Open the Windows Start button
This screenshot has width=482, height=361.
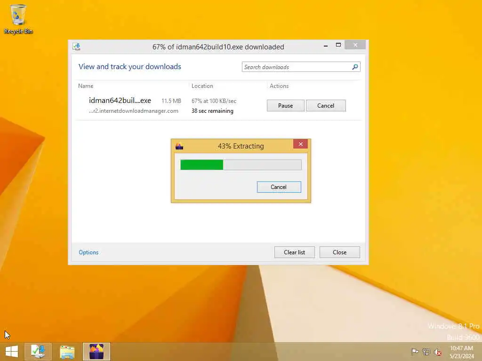(12, 351)
